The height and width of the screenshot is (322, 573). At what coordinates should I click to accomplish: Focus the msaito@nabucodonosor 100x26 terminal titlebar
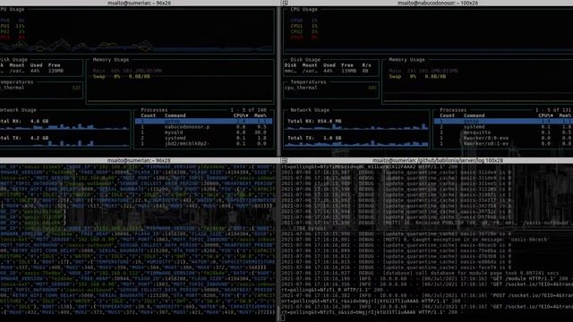tap(427, 3)
